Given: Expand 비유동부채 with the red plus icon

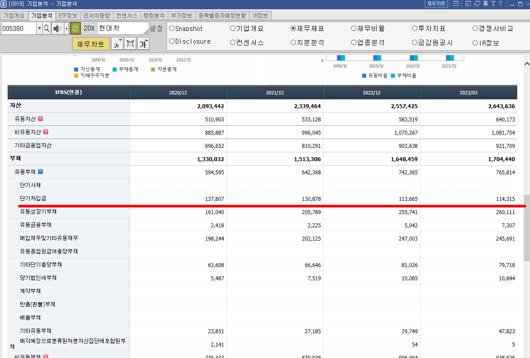Looking at the screenshot, I should tap(45, 356).
